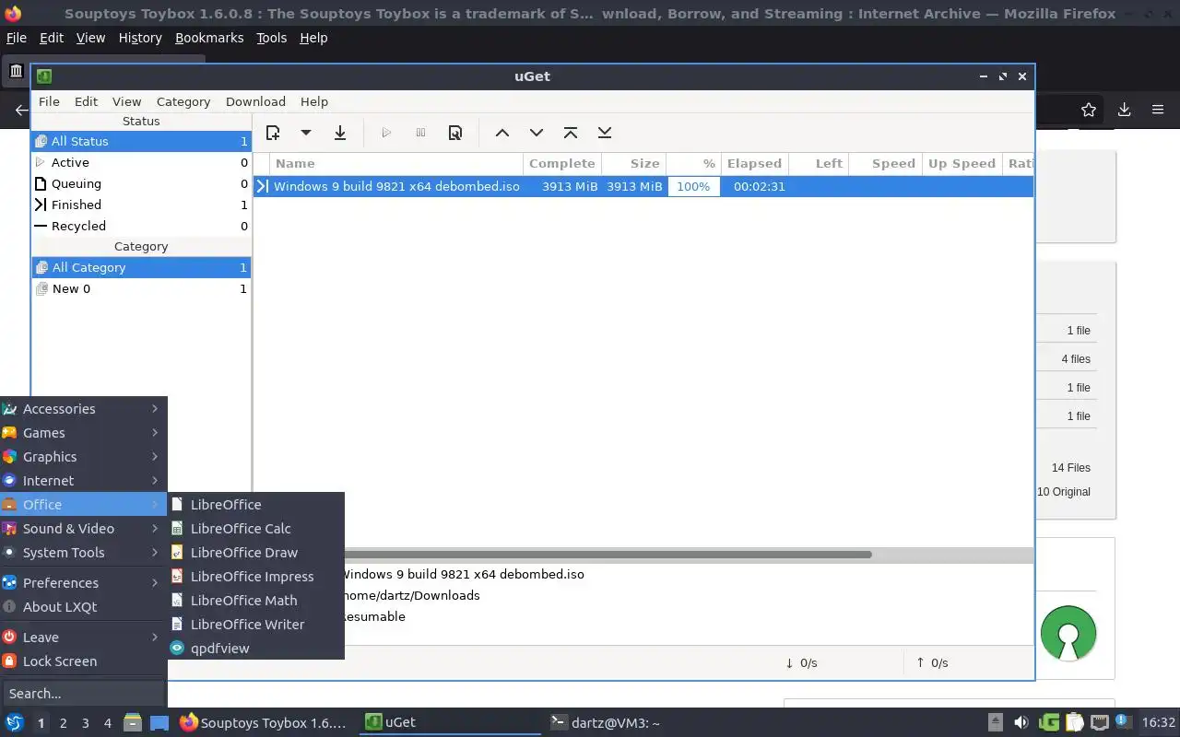
Task: Click Lock Screen in the application menu
Action: (83, 661)
